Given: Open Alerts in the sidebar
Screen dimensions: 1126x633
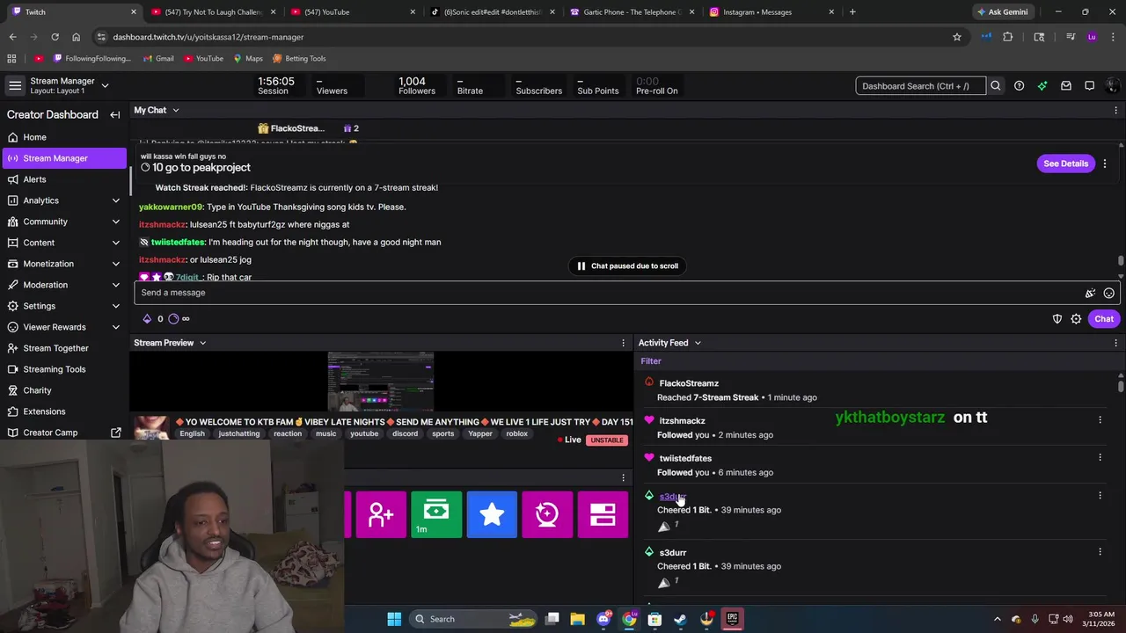Looking at the screenshot, I should coord(64,179).
